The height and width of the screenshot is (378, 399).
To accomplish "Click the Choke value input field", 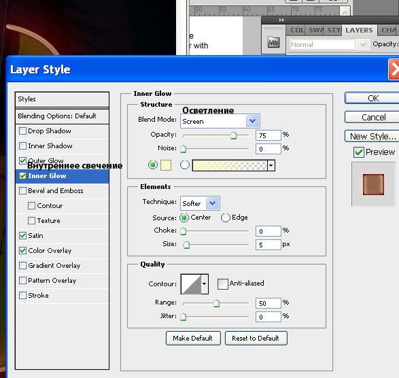I will (268, 231).
